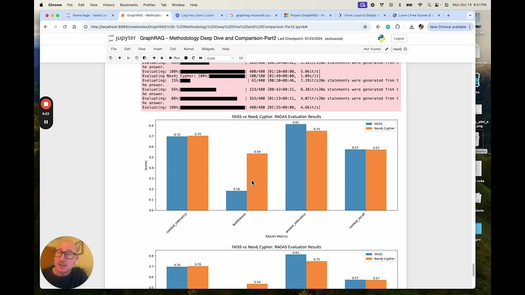Open the Chrome extensions puzzle icon

[x=397, y=27]
